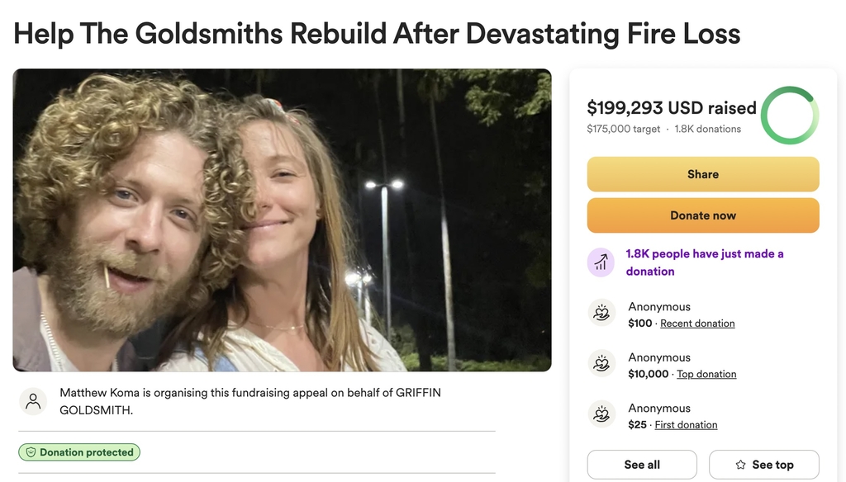Image resolution: width=846 pixels, height=482 pixels.
Task: Click the organiser profile avatar icon
Action: 33,401
